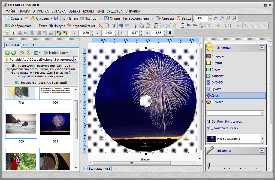The image size is (275, 180).
Task: Click the zoom out magnifier icon
Action: [x=222, y=18]
